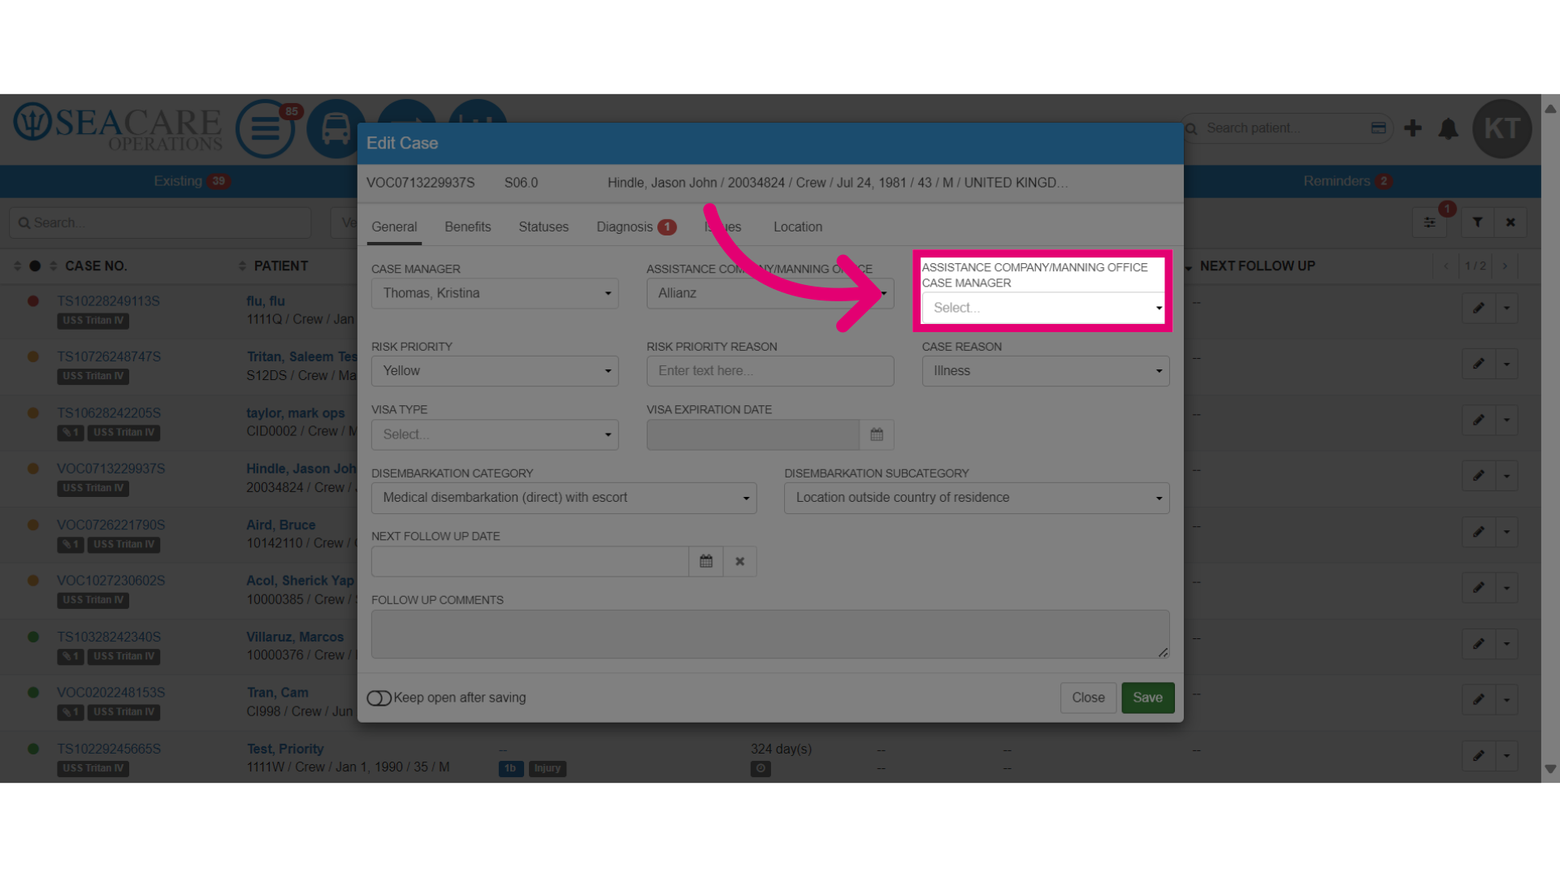Open the KT user avatar menu

[1501, 128]
